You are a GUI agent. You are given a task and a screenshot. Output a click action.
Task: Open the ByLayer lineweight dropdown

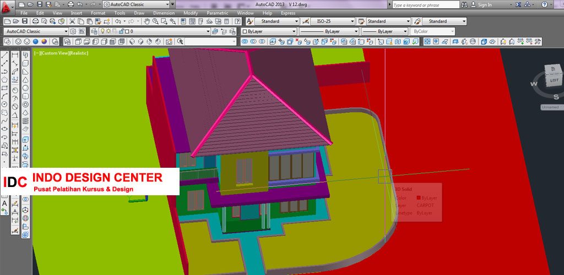pos(384,31)
